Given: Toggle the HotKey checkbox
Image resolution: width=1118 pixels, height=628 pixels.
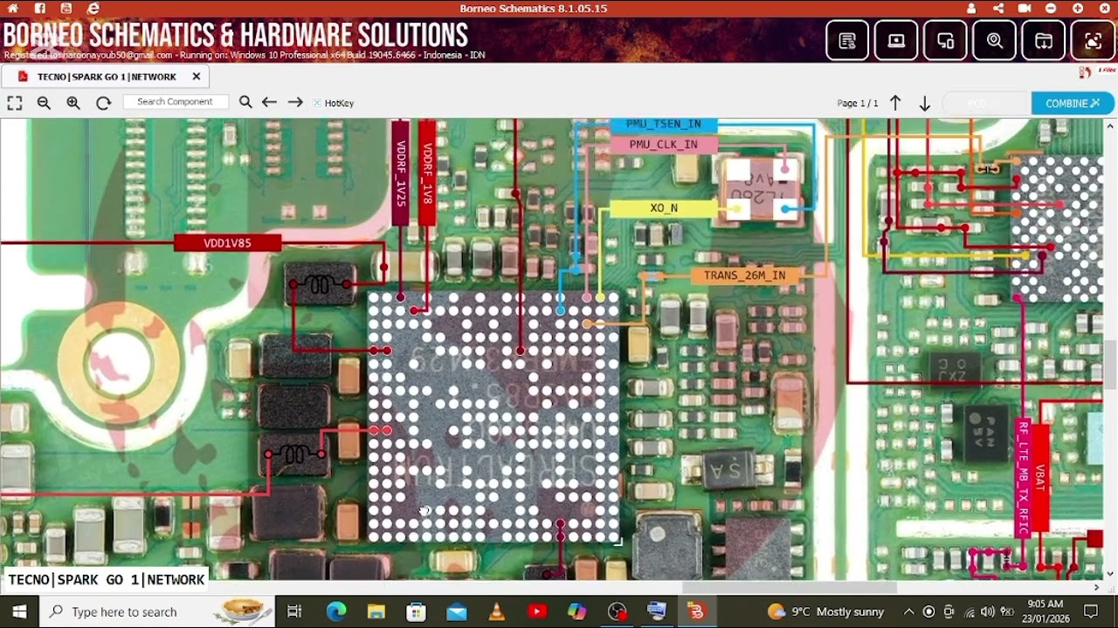Looking at the screenshot, I should pyautogui.click(x=317, y=103).
